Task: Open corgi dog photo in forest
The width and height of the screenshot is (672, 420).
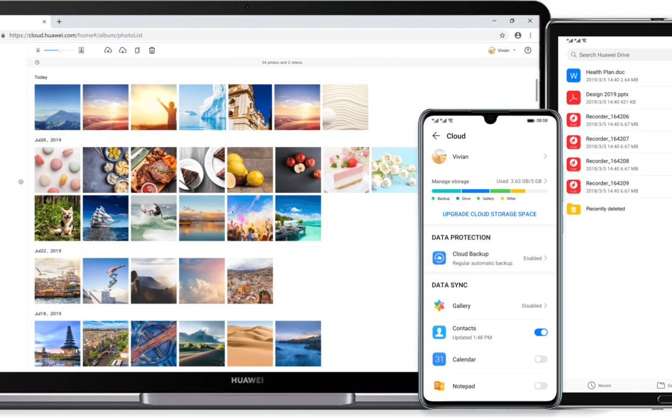Action: pos(57,218)
